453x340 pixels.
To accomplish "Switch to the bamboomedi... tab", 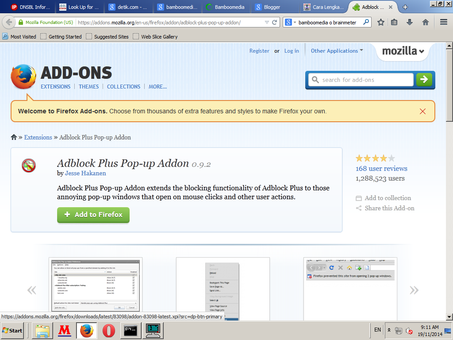I will point(177,7).
